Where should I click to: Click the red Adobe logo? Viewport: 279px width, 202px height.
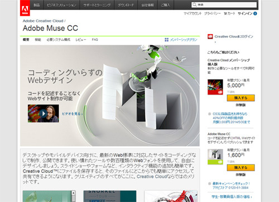pyautogui.click(x=25, y=8)
